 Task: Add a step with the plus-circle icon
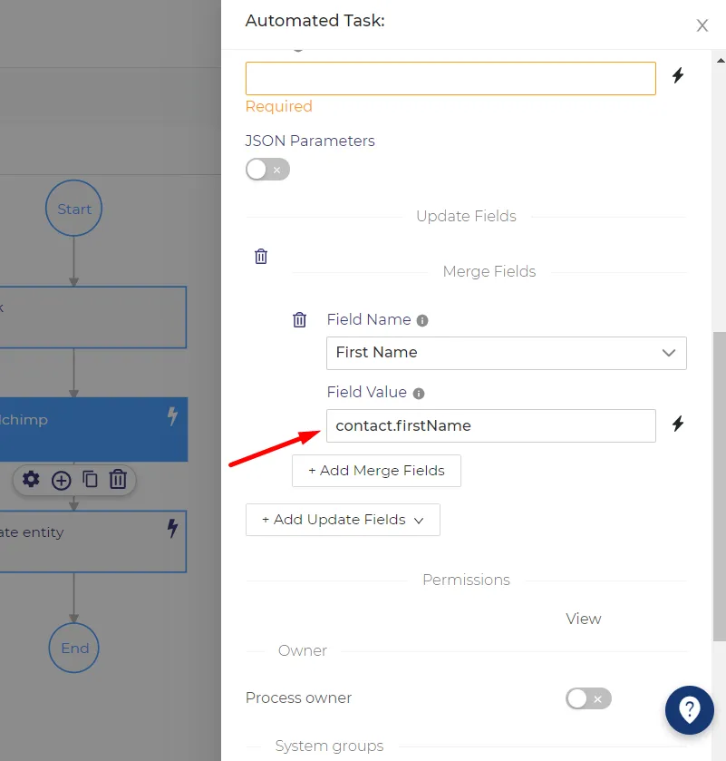tap(61, 481)
